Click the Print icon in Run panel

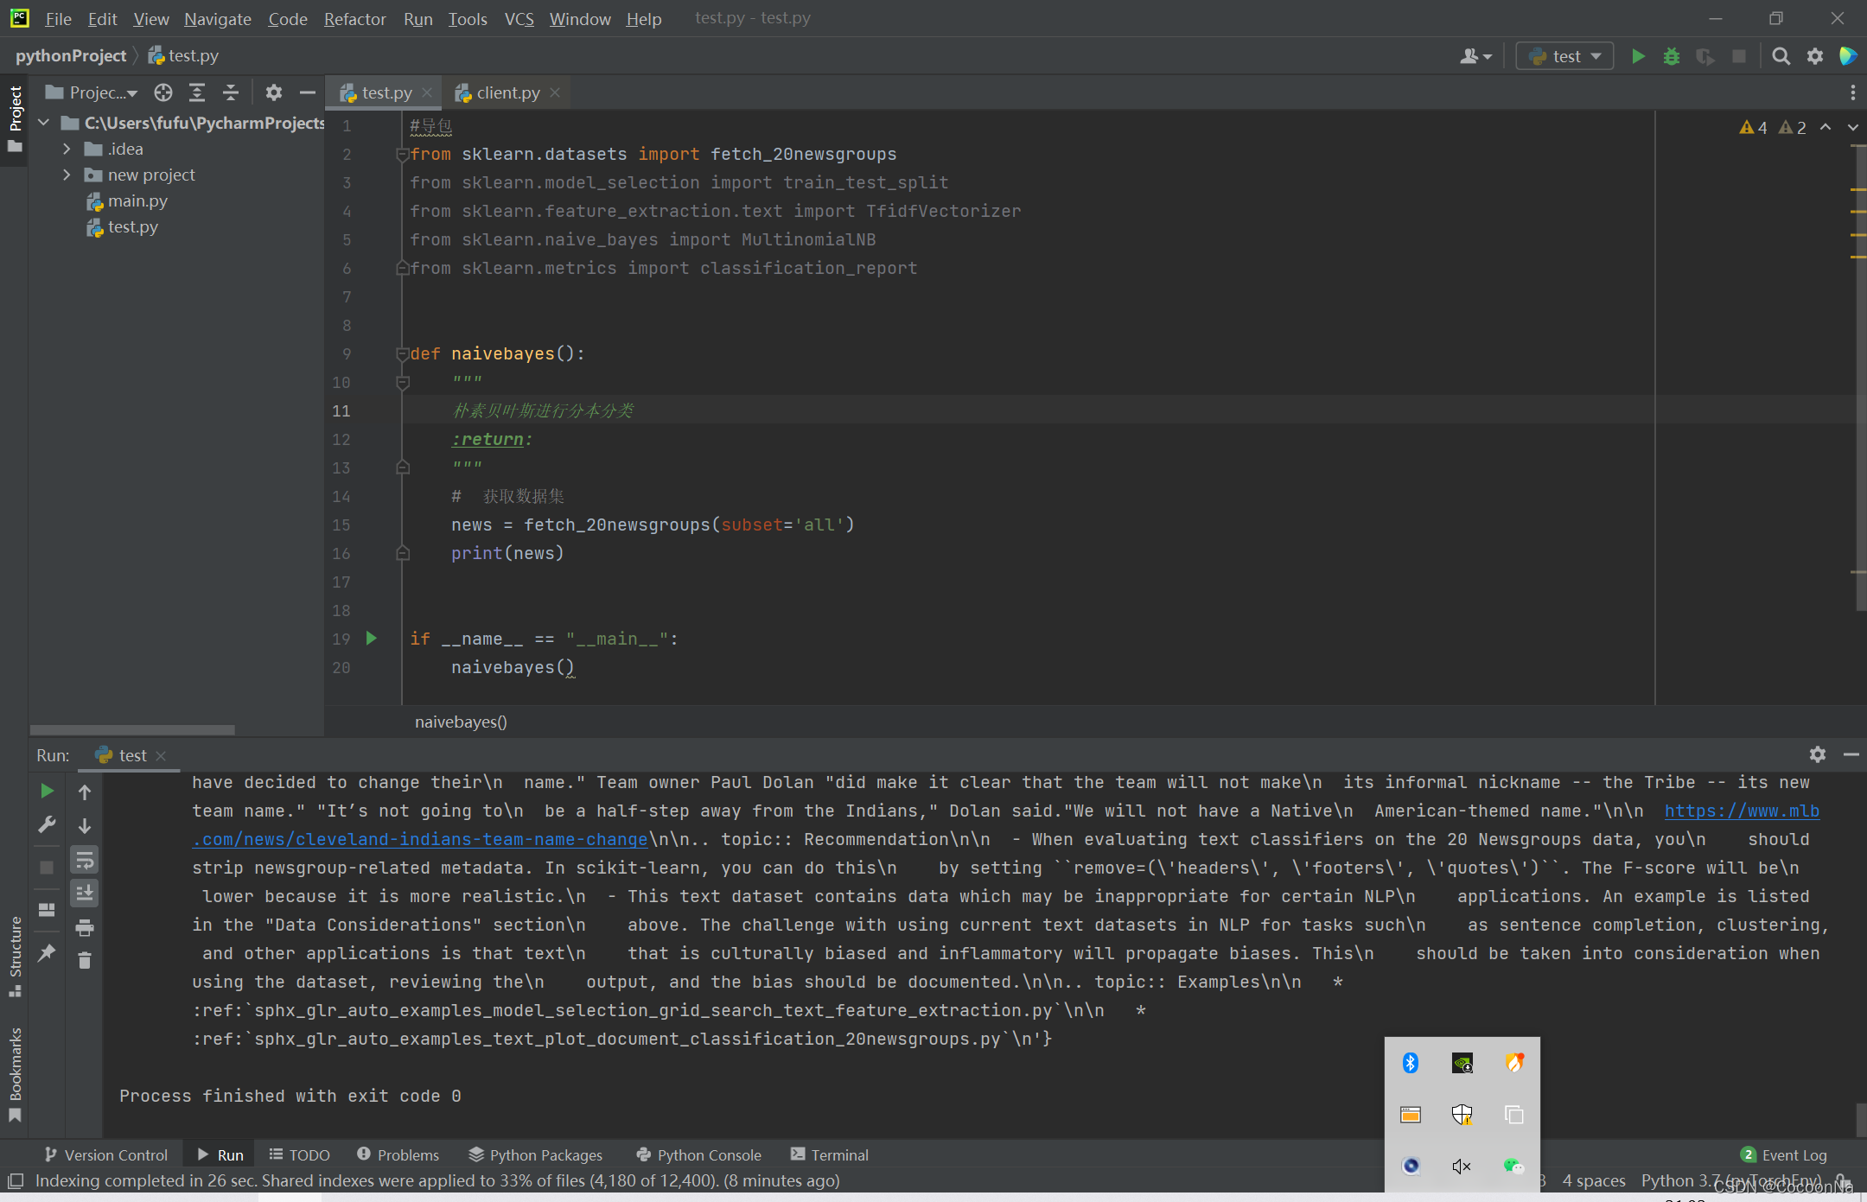(85, 928)
